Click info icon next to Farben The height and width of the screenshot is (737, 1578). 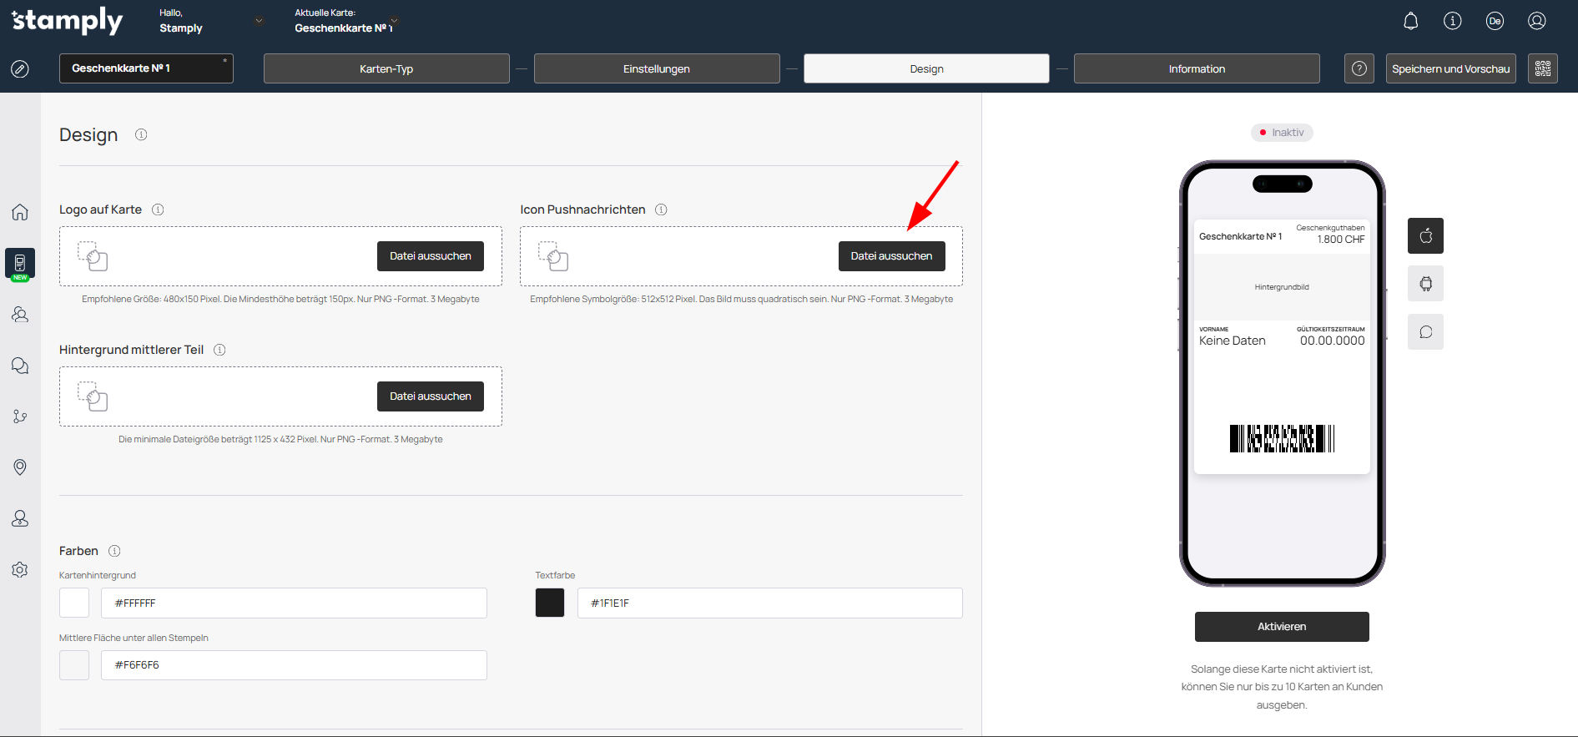point(115,551)
